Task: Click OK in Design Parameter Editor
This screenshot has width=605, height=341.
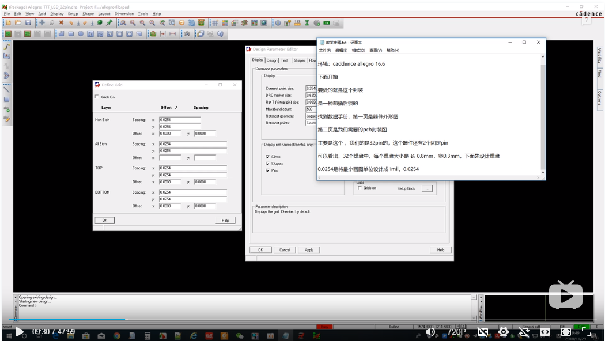Action: pyautogui.click(x=260, y=249)
